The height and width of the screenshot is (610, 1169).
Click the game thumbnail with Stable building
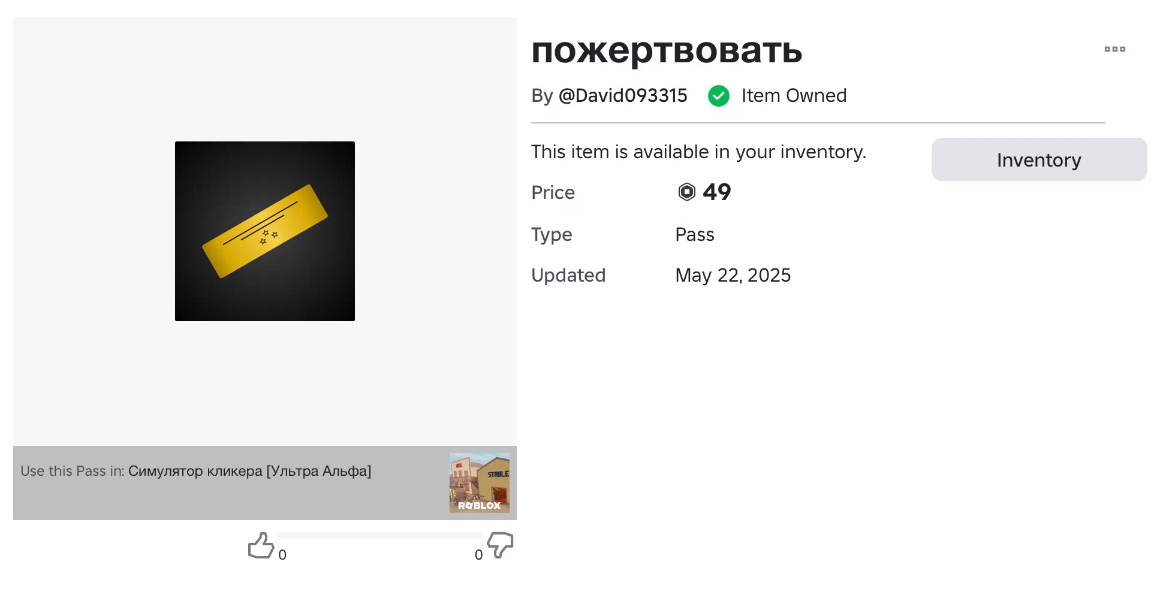click(x=480, y=483)
